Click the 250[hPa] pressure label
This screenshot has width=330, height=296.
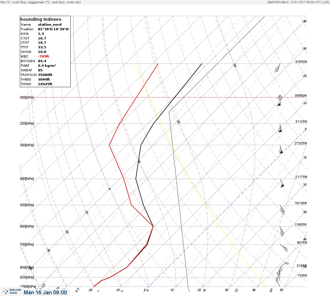click(x=27, y=123)
